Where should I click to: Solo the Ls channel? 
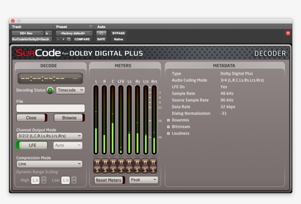[x=129, y=170]
